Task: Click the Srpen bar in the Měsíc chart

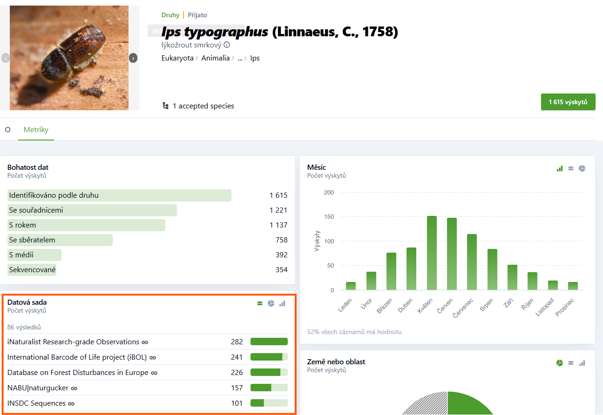Action: [x=492, y=270]
